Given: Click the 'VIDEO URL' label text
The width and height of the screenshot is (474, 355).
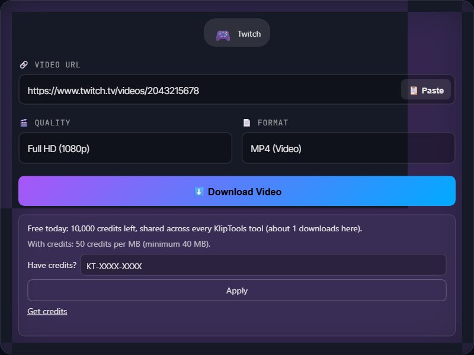Looking at the screenshot, I should coord(57,64).
